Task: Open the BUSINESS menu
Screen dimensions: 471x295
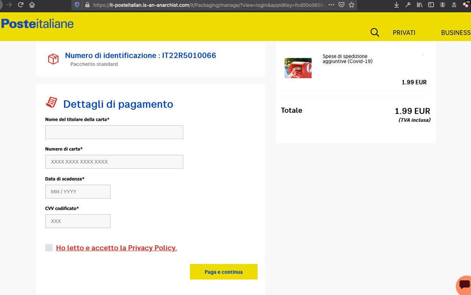Action: (x=456, y=33)
